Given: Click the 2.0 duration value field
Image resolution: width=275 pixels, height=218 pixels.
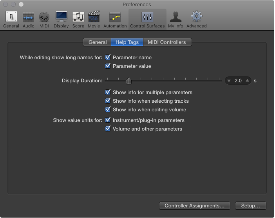Looking at the screenshot, I should click(x=238, y=81).
